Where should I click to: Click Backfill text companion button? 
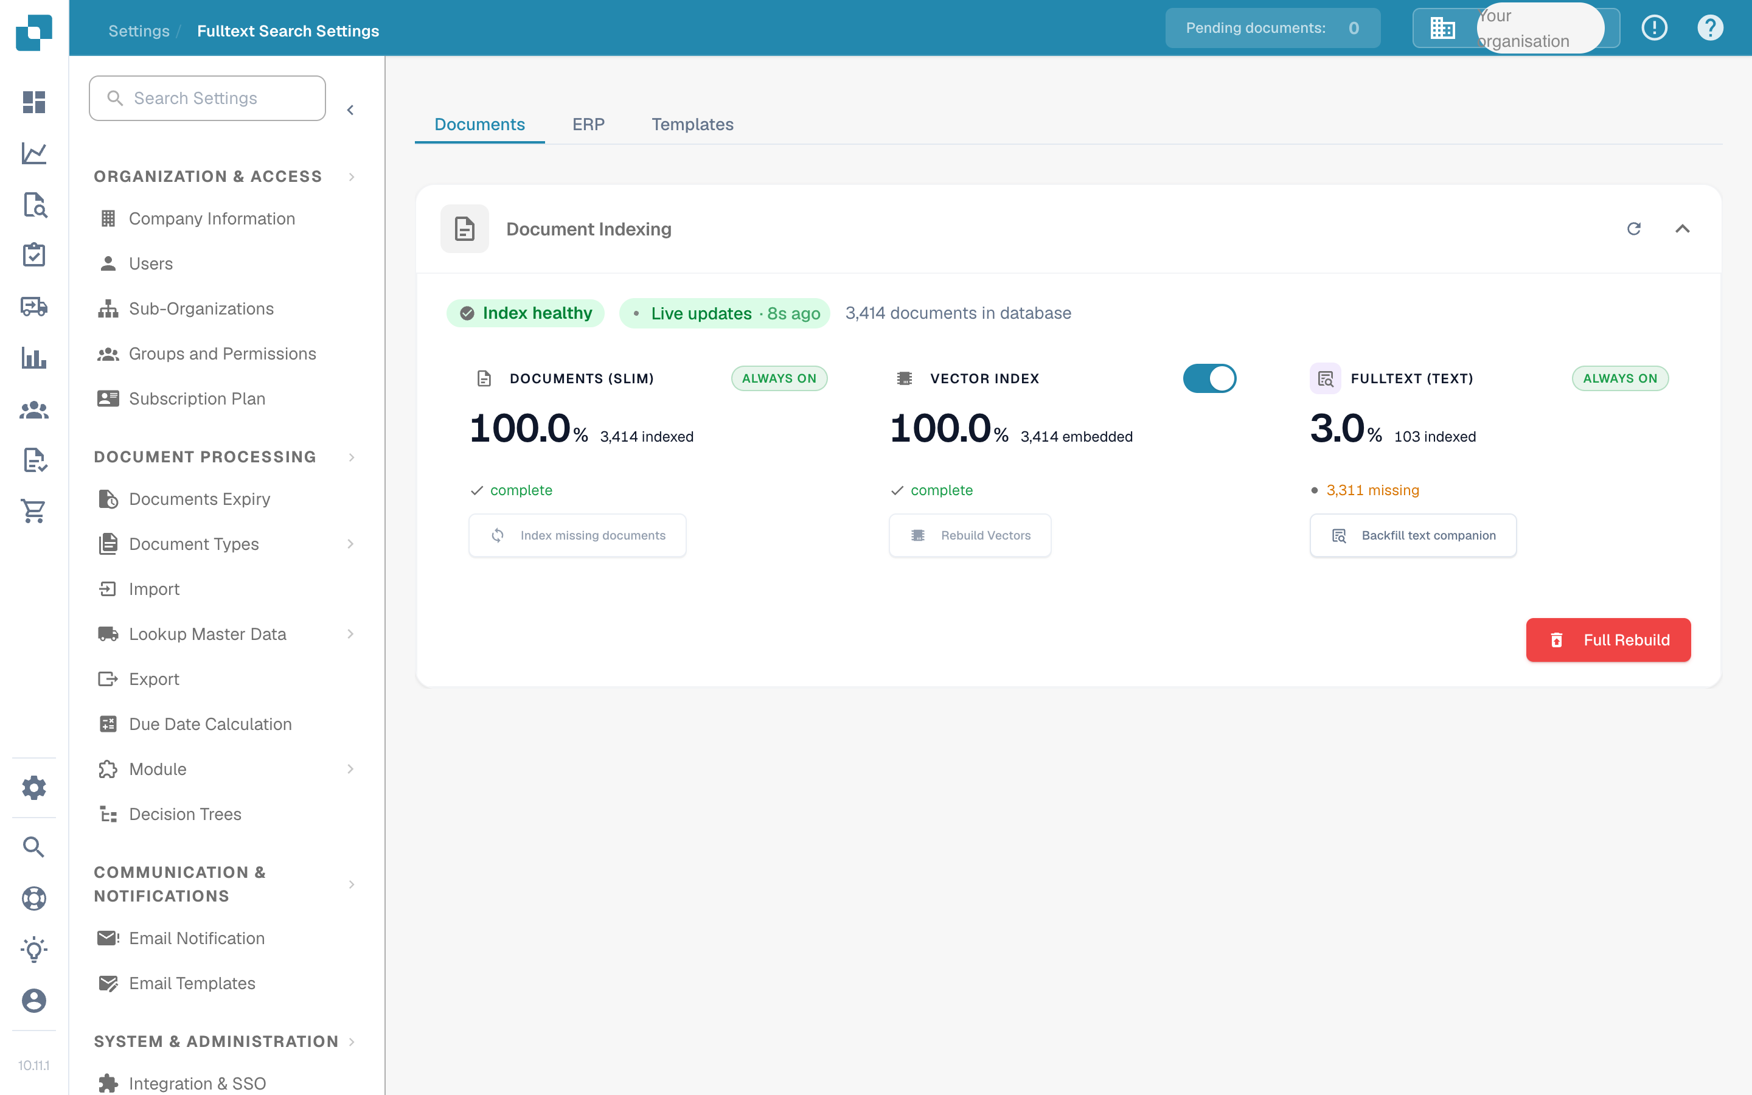pos(1413,535)
